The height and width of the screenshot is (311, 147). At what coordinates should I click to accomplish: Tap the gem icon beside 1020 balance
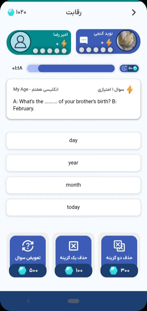(11, 12)
